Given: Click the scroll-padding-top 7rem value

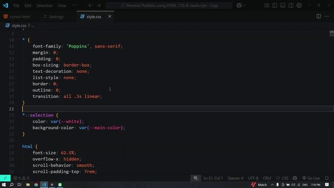Looking at the screenshot, I should tap(89, 172).
